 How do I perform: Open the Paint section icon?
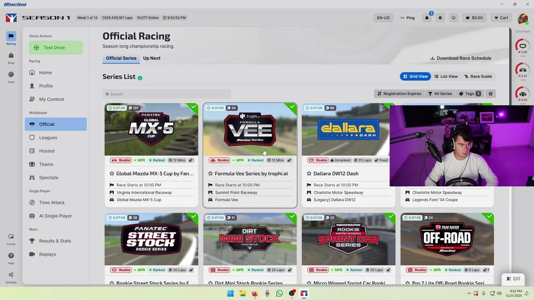click(x=11, y=77)
